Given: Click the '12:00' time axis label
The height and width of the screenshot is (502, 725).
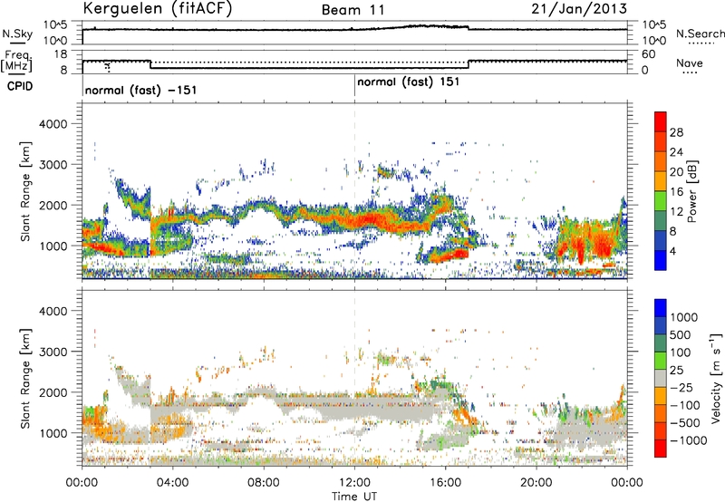Looking at the screenshot, I should (x=354, y=483).
